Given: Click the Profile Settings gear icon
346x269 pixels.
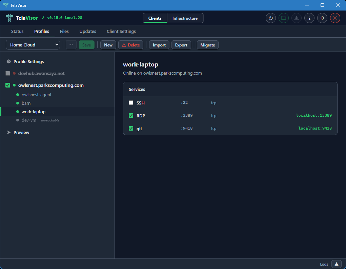Looking at the screenshot, I should pos(9,62).
